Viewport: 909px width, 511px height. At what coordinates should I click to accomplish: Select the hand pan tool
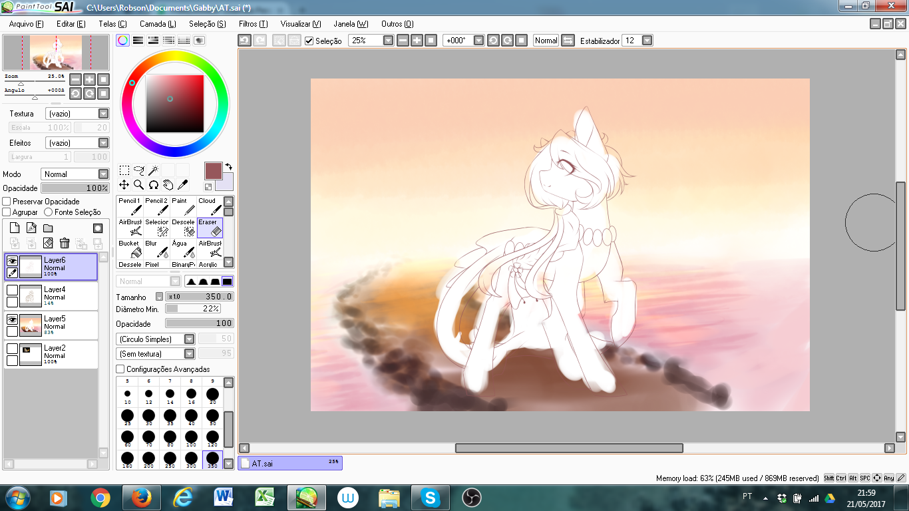[168, 184]
